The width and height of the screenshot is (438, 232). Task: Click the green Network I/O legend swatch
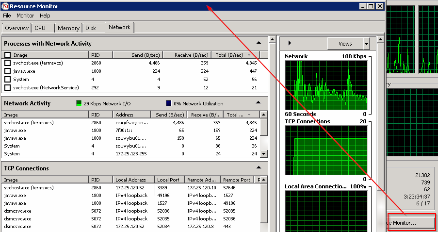(x=79, y=103)
